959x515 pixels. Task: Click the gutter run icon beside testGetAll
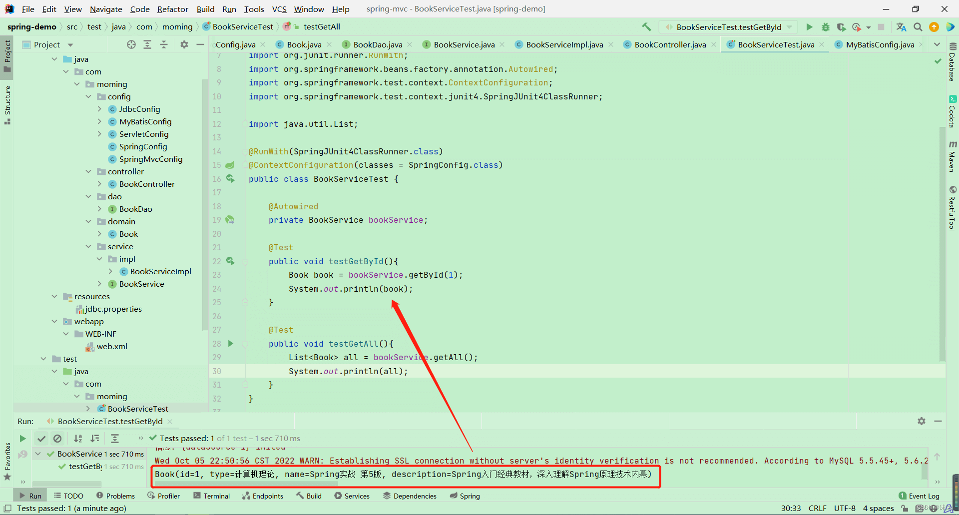coord(231,344)
